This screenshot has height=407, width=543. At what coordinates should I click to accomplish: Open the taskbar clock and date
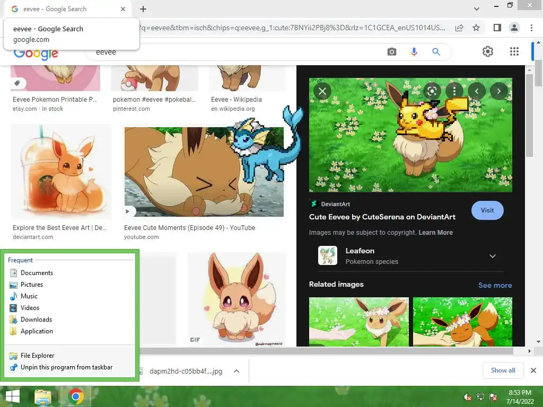(520, 397)
